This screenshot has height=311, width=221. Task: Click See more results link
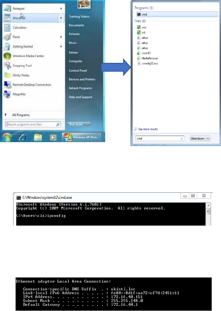[148, 129]
